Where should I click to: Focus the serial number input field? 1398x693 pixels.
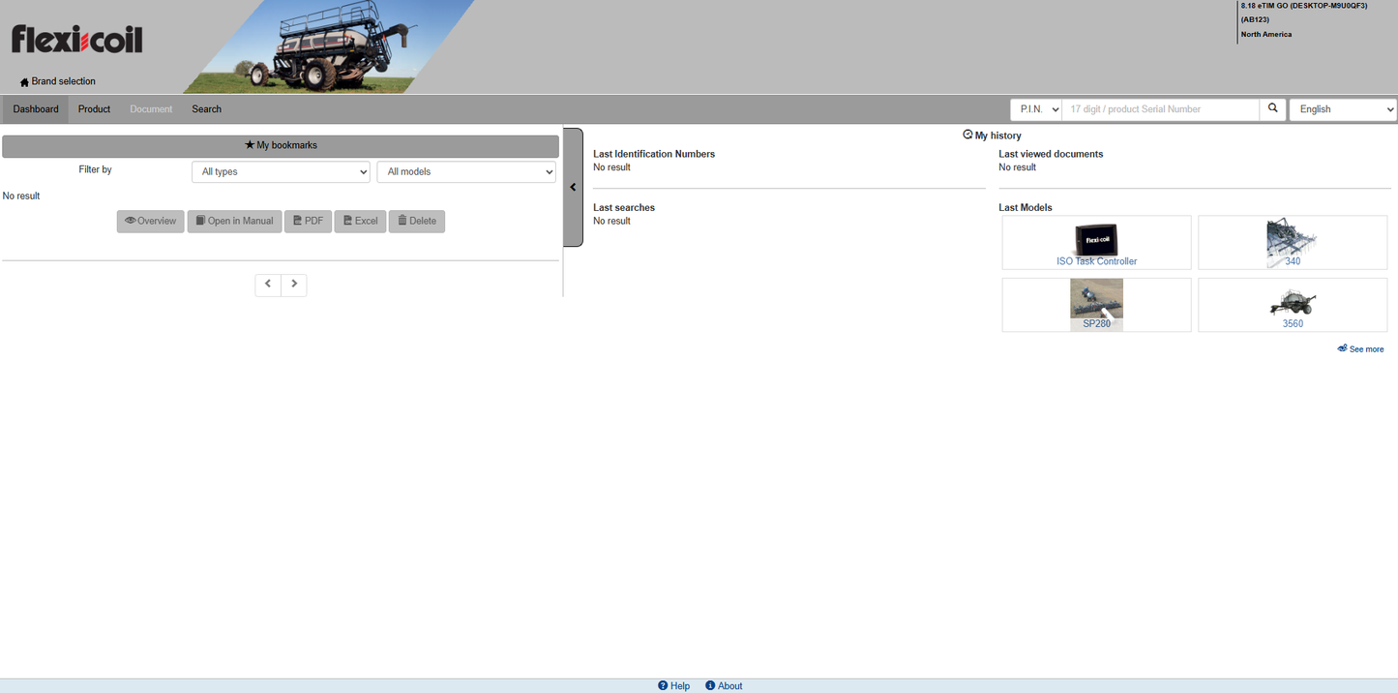(x=1160, y=109)
